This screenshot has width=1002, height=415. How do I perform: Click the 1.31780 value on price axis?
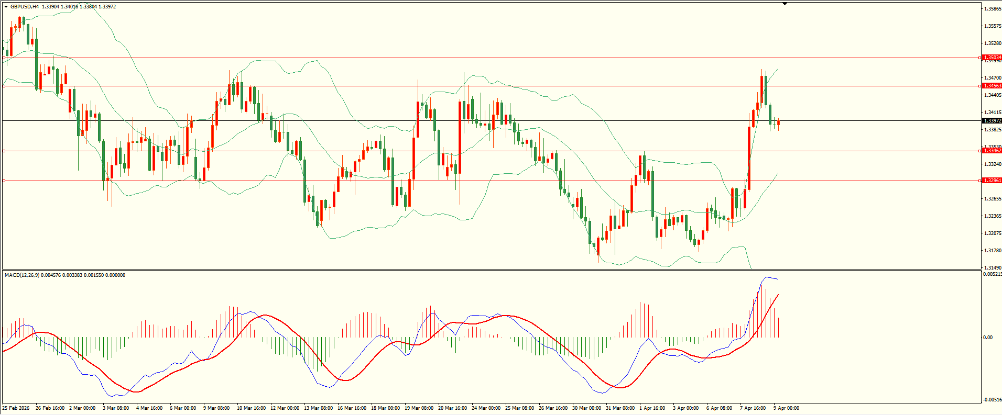click(x=992, y=251)
